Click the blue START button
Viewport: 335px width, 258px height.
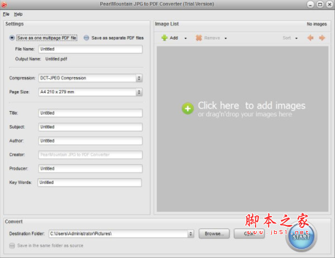point(301,236)
